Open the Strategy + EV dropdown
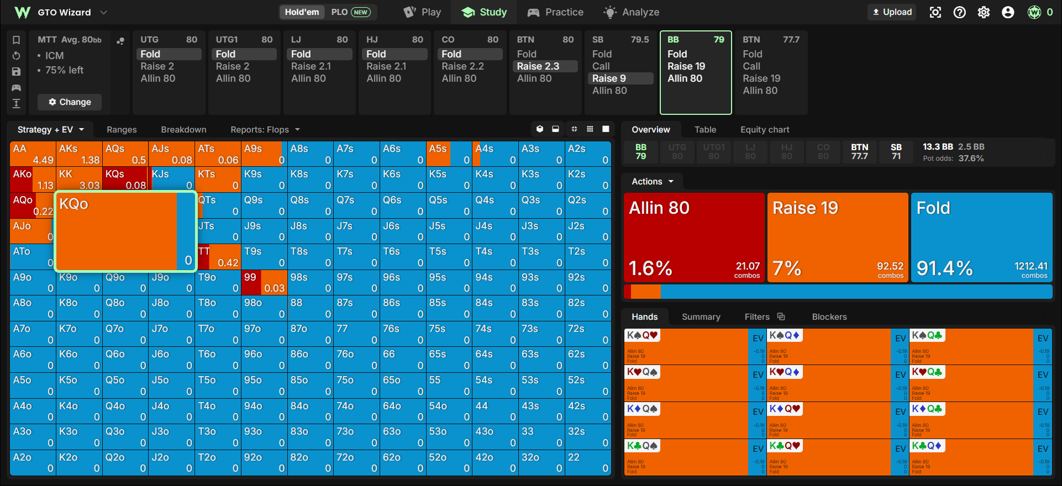Viewport: 1062px width, 486px height. tap(51, 130)
